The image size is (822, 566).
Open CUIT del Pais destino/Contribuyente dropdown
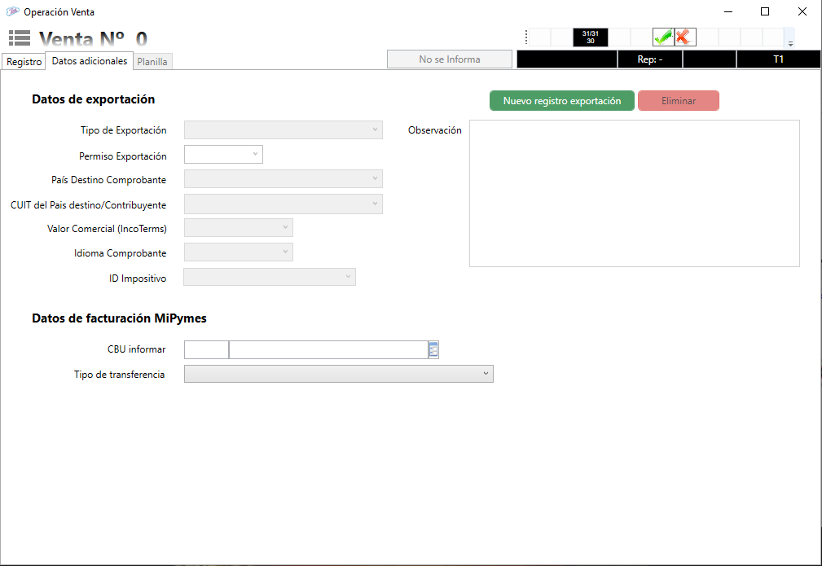click(x=283, y=204)
